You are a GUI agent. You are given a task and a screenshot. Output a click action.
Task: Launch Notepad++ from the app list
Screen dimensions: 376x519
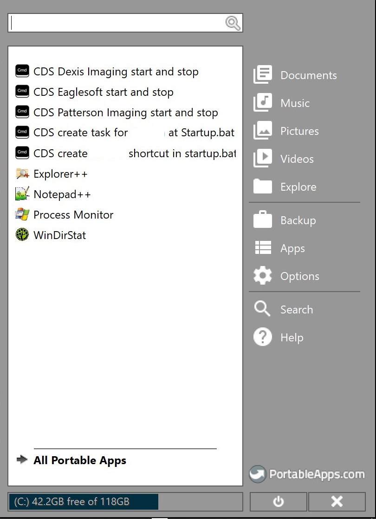click(x=62, y=194)
